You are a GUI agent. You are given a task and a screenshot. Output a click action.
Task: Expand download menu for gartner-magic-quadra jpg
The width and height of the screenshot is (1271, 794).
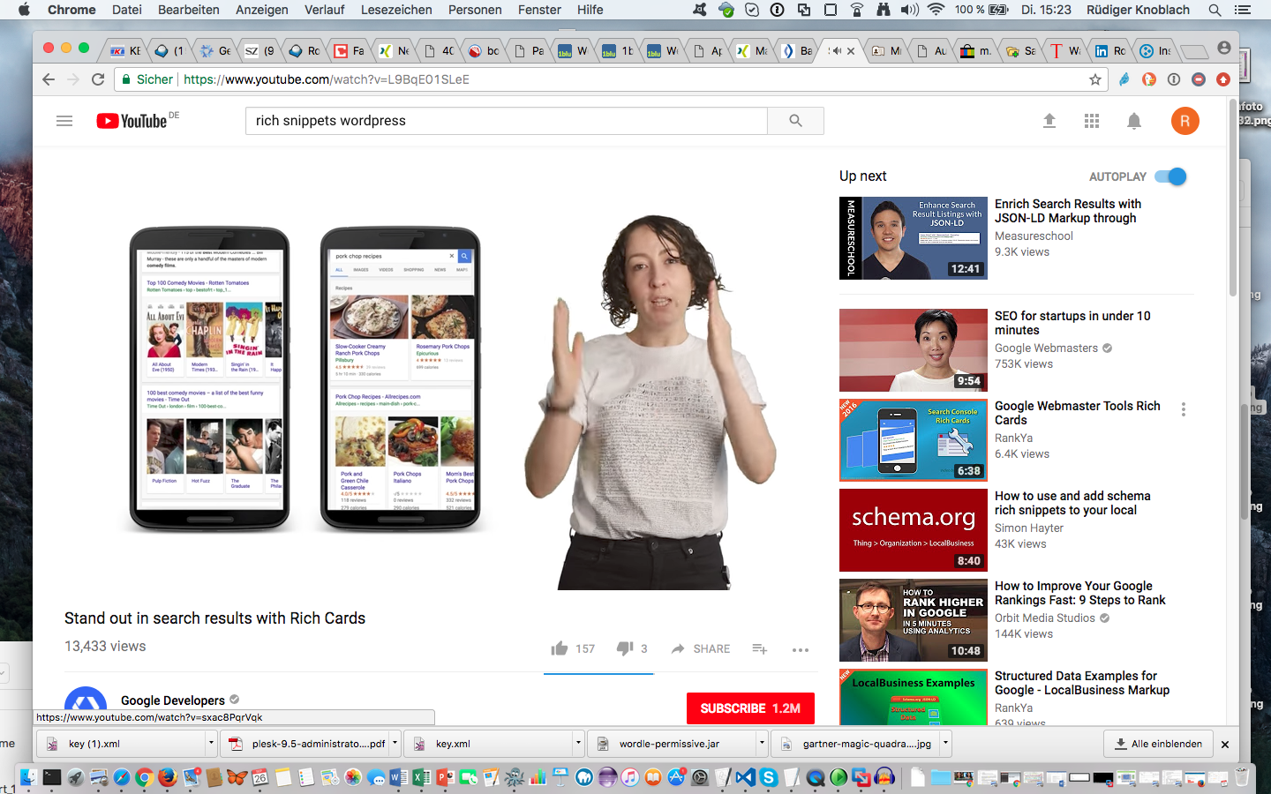click(x=945, y=744)
